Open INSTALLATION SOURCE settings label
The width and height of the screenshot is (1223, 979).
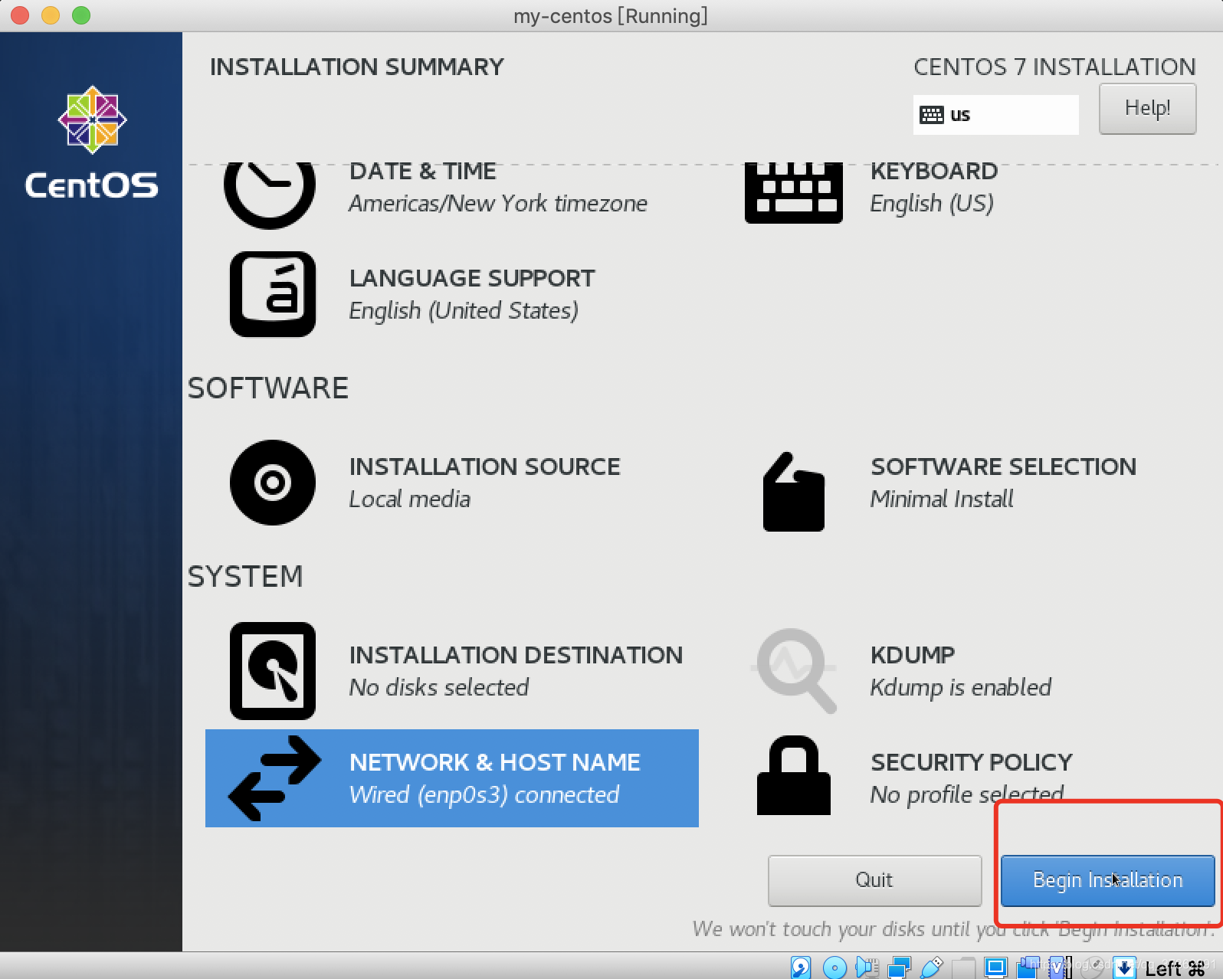click(484, 467)
